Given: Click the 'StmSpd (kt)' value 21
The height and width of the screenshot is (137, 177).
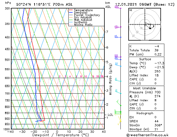Looking at the screenshot, I should [x=156, y=129].
